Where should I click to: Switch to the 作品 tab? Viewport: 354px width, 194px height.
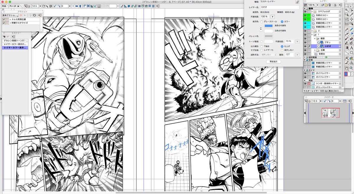pos(4,6)
